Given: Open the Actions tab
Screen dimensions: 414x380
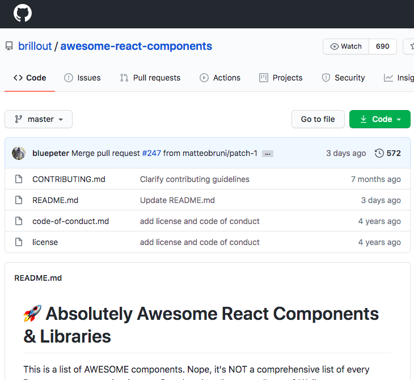Looking at the screenshot, I should 220,78.
